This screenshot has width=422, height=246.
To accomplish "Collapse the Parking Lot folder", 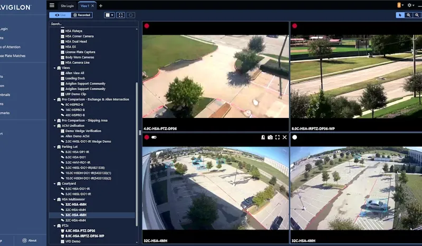I will tap(54, 146).
